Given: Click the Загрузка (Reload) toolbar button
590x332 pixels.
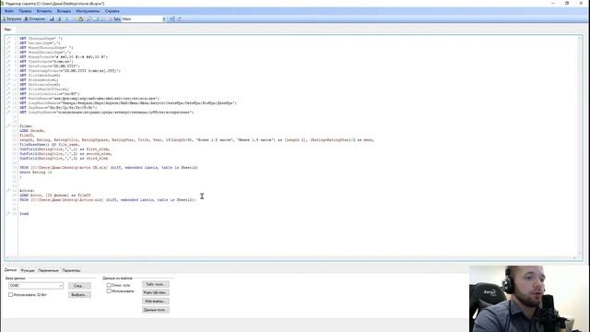Looking at the screenshot, I should 12,18.
